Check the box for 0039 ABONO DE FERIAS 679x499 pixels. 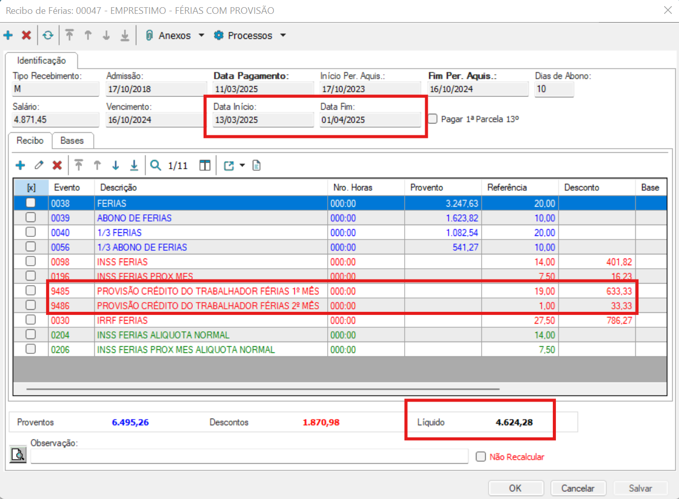click(31, 217)
